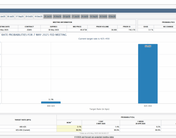Screen dimensions: 176x138
Task: Open the 9 Dec26 meeting tab
Action: (112, 17)
